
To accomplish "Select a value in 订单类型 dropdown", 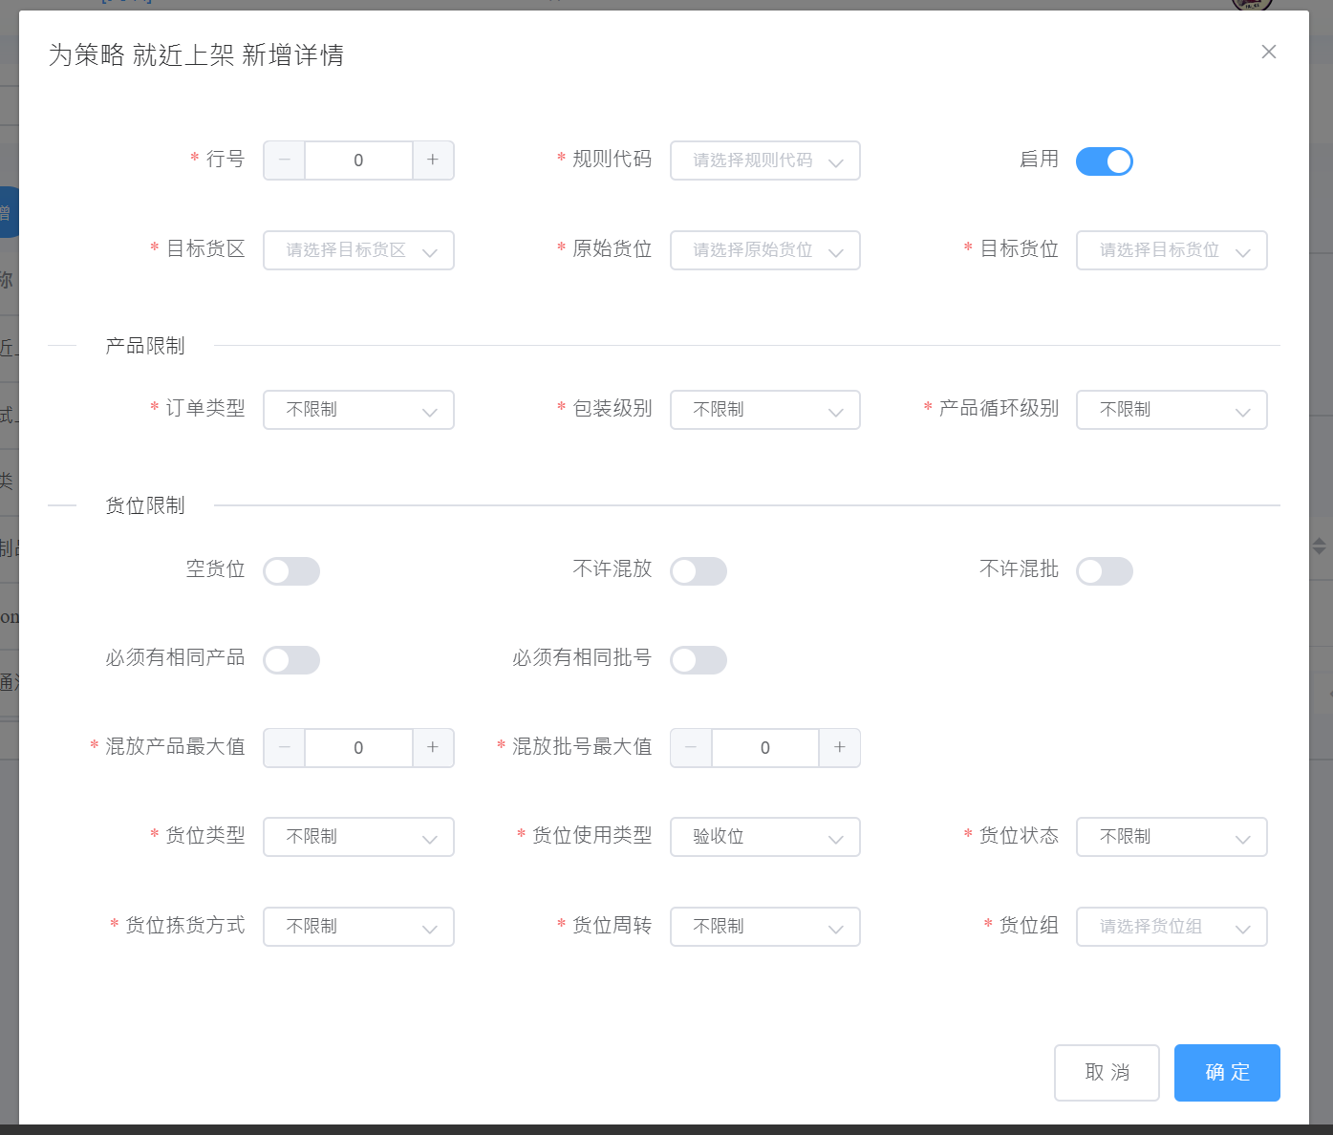I will [358, 410].
